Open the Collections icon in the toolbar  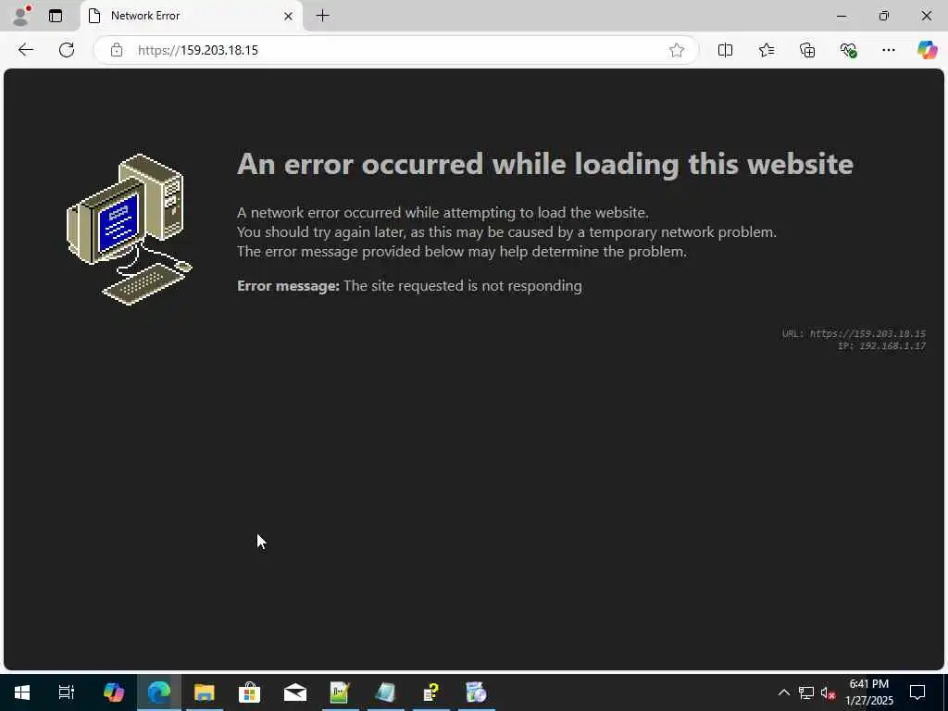pos(807,50)
